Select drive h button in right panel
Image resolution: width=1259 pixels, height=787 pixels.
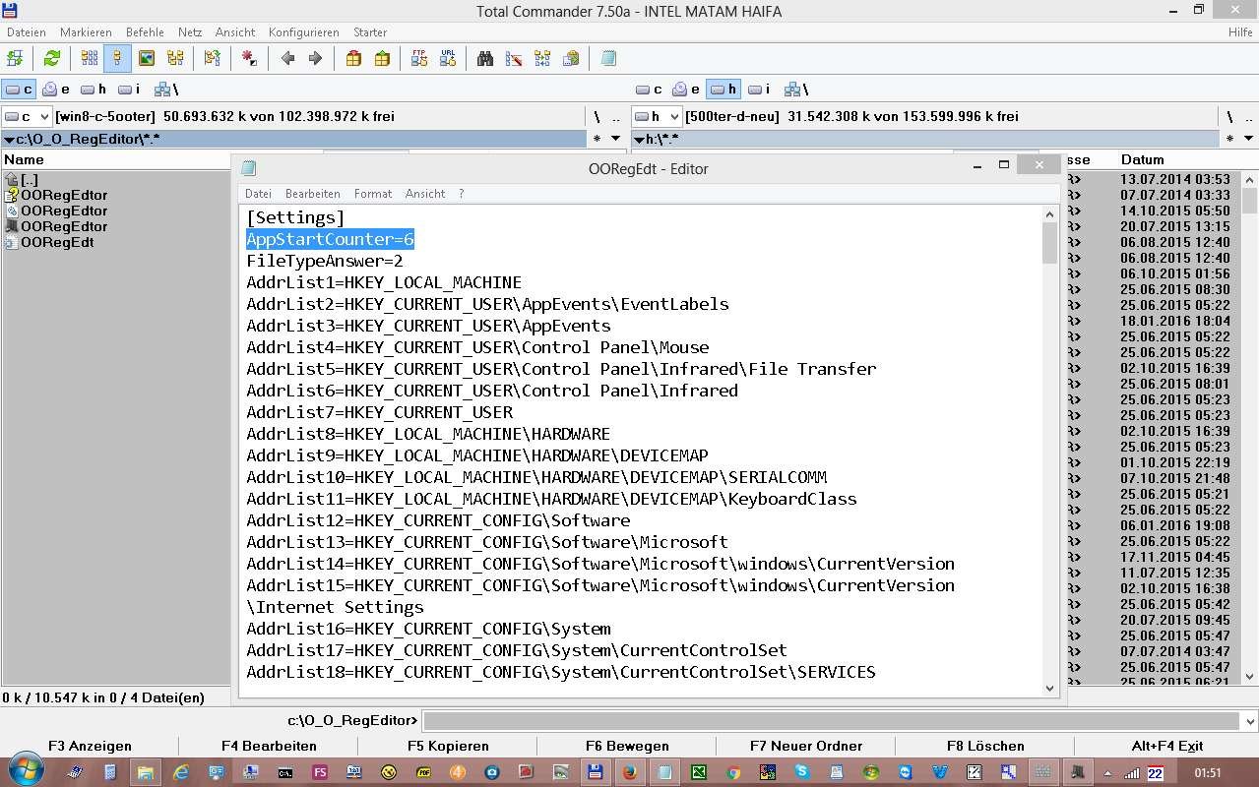[724, 90]
